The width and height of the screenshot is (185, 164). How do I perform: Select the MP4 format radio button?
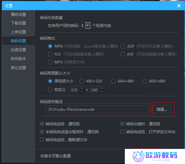coord(50,46)
